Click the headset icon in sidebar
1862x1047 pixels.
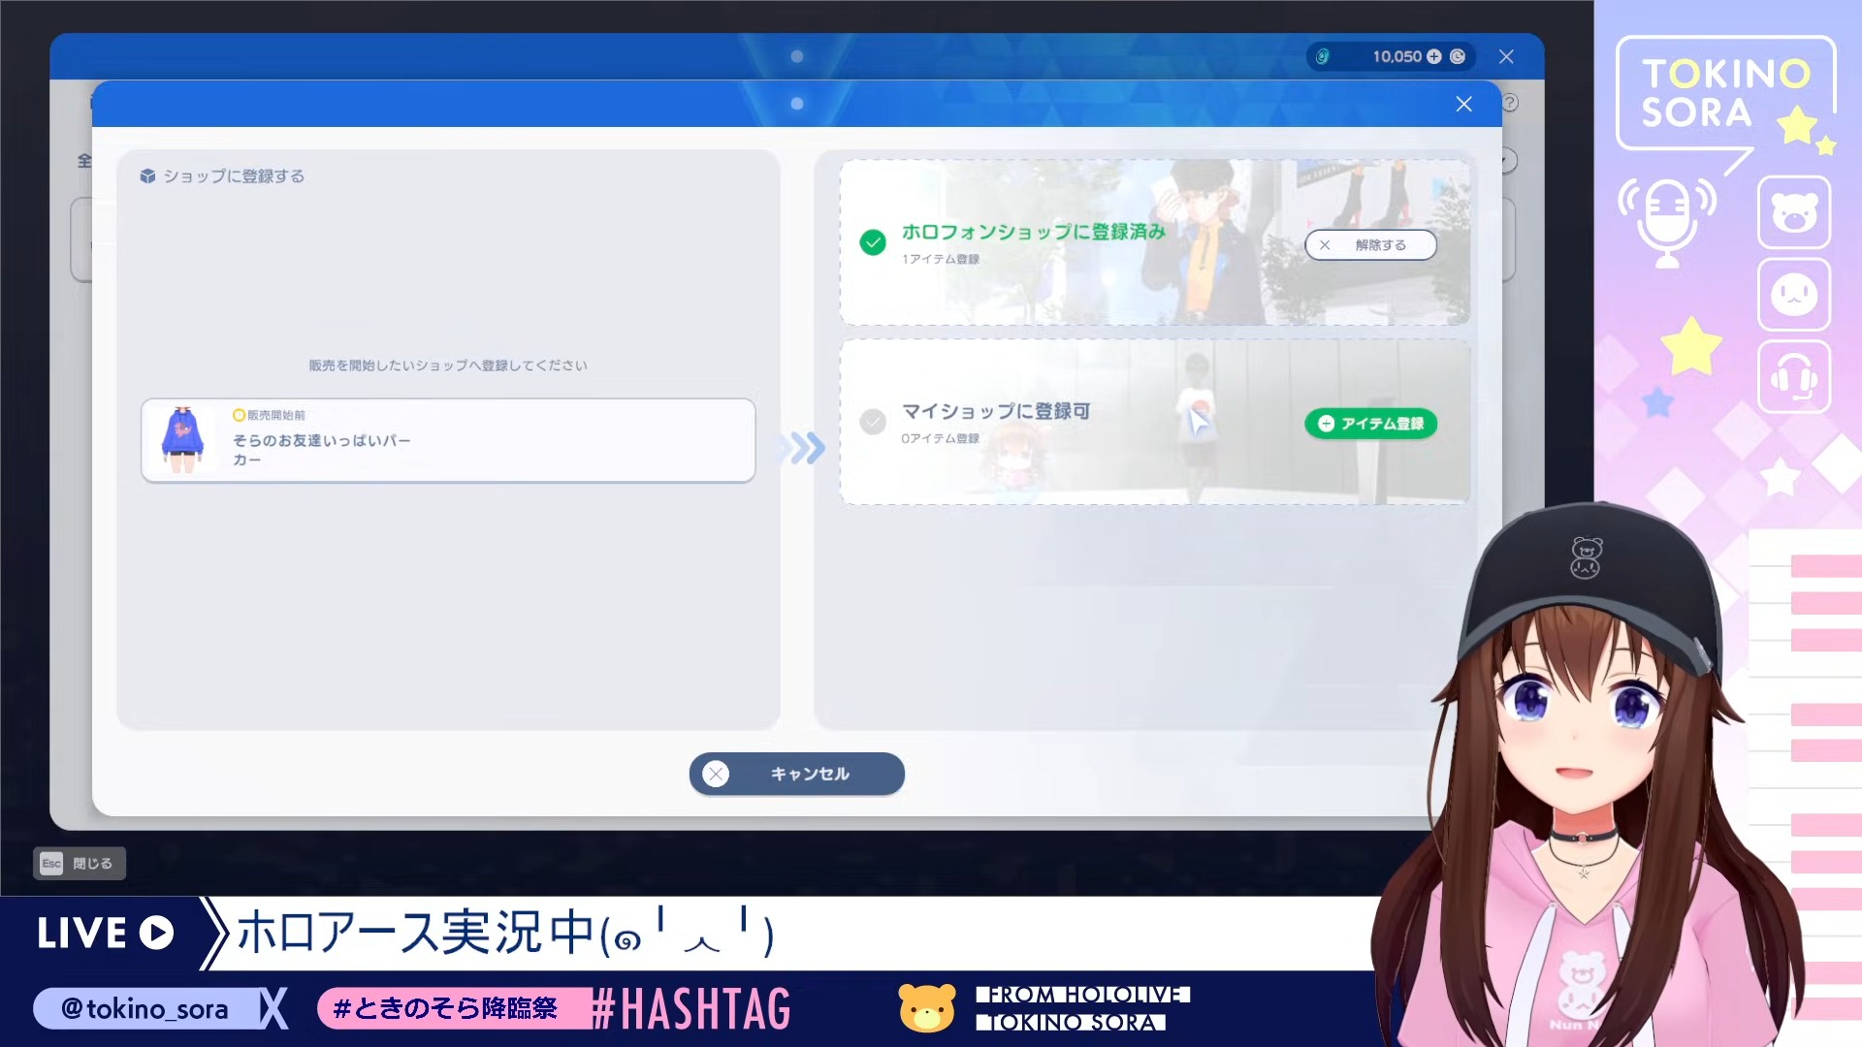pyautogui.click(x=1794, y=377)
